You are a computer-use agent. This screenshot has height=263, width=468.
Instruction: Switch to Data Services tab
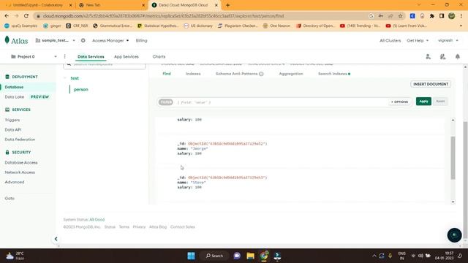point(91,57)
